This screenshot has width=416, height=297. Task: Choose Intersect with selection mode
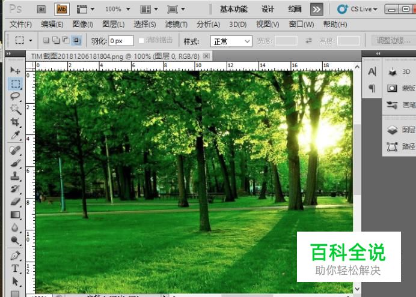coord(76,41)
